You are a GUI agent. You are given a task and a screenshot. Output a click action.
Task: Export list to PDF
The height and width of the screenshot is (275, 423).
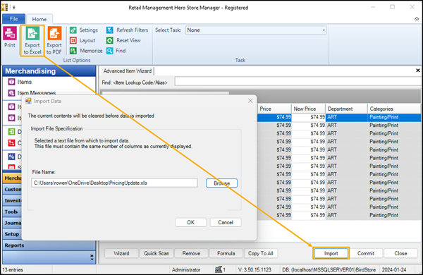point(54,40)
